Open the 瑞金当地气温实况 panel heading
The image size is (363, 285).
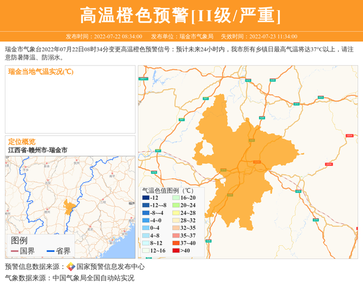(41, 71)
